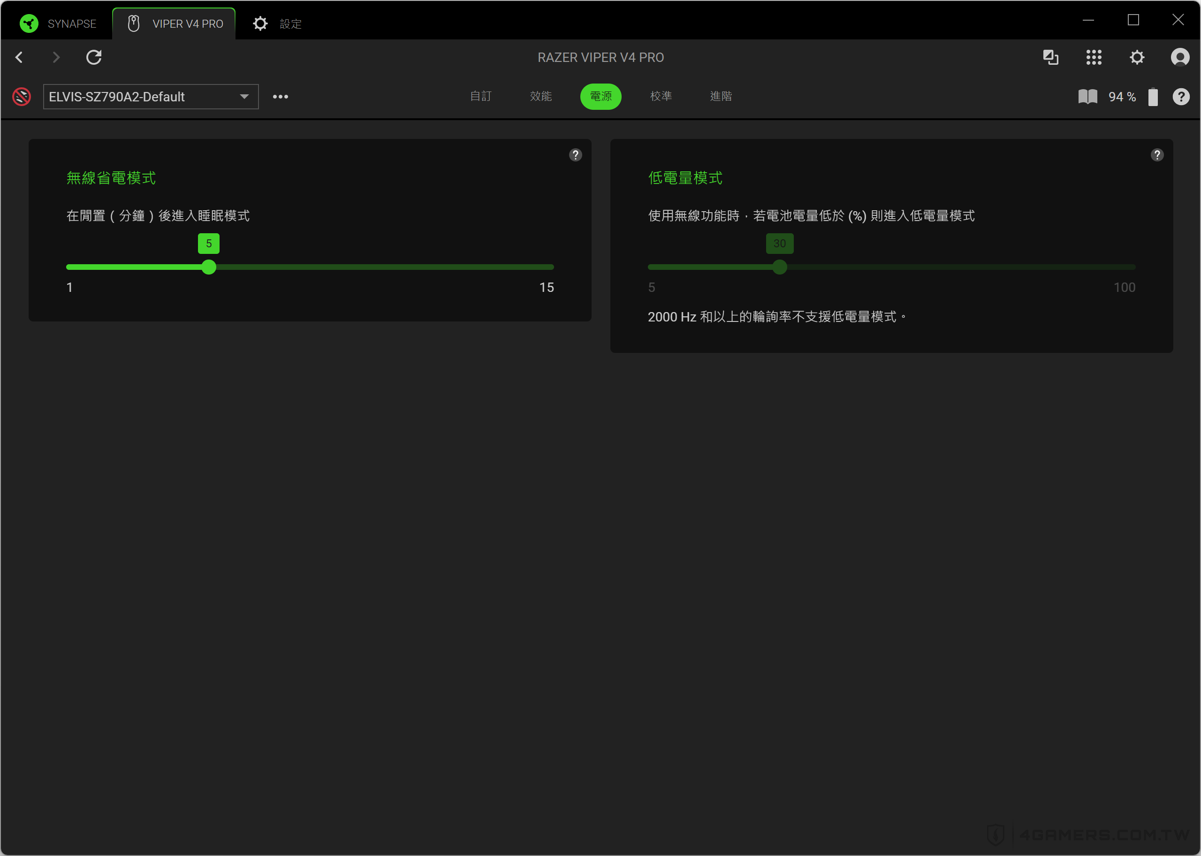Click the red crossed-out profile icon
This screenshot has height=856, width=1201.
tap(22, 97)
